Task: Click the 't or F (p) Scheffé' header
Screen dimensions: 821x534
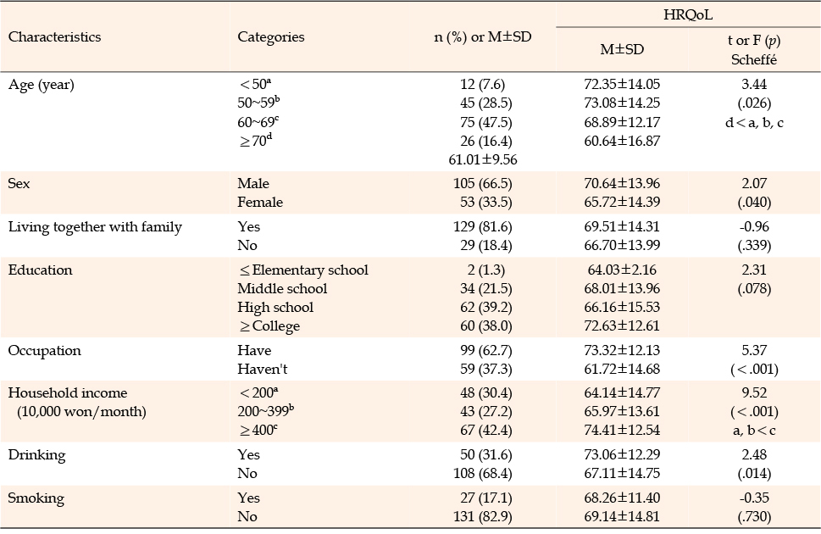Action: (x=754, y=50)
